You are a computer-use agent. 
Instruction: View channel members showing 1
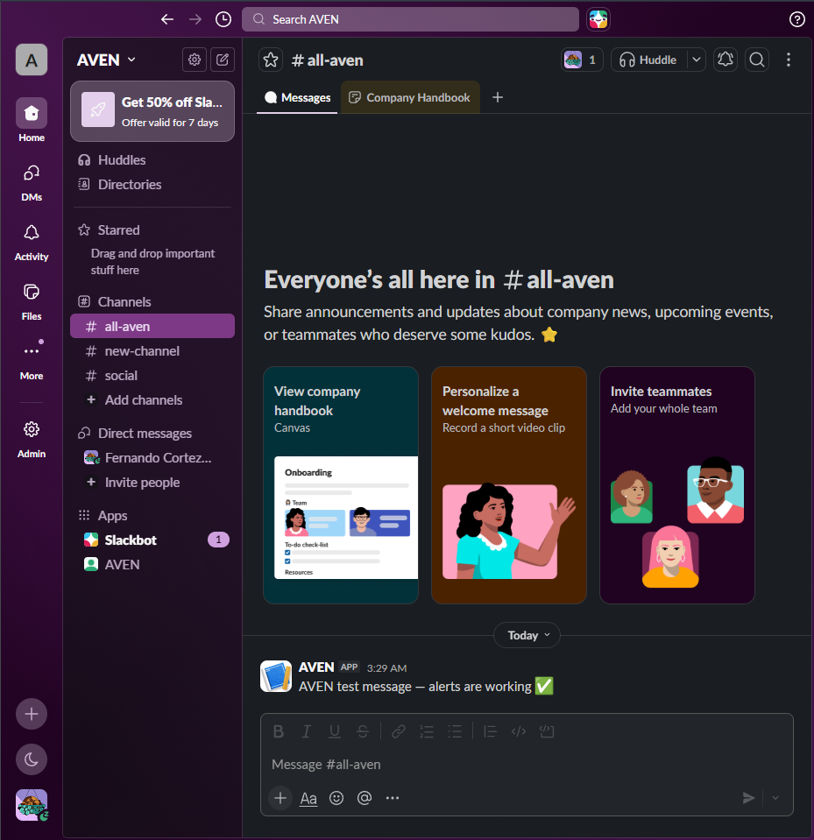pos(582,60)
